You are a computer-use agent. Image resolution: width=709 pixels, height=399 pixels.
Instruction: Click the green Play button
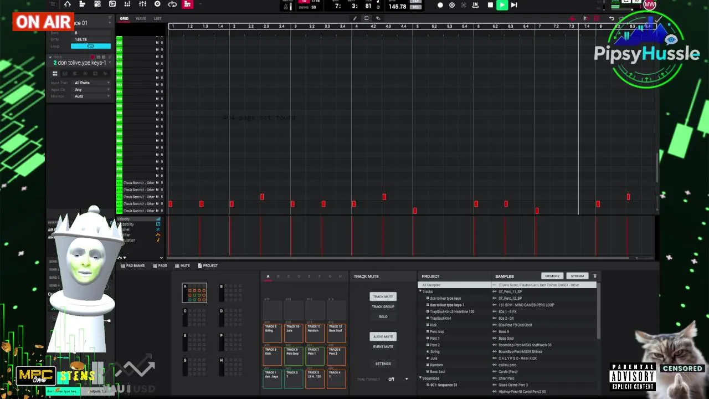(502, 5)
